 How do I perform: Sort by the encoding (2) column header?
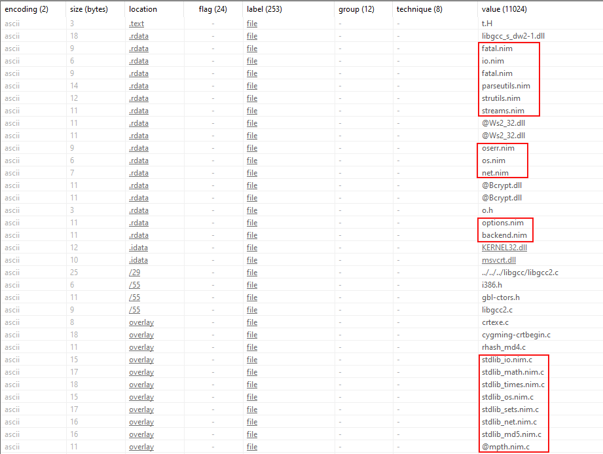coord(27,9)
